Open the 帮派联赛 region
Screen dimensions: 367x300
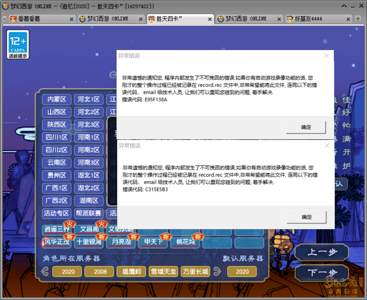pos(89,213)
